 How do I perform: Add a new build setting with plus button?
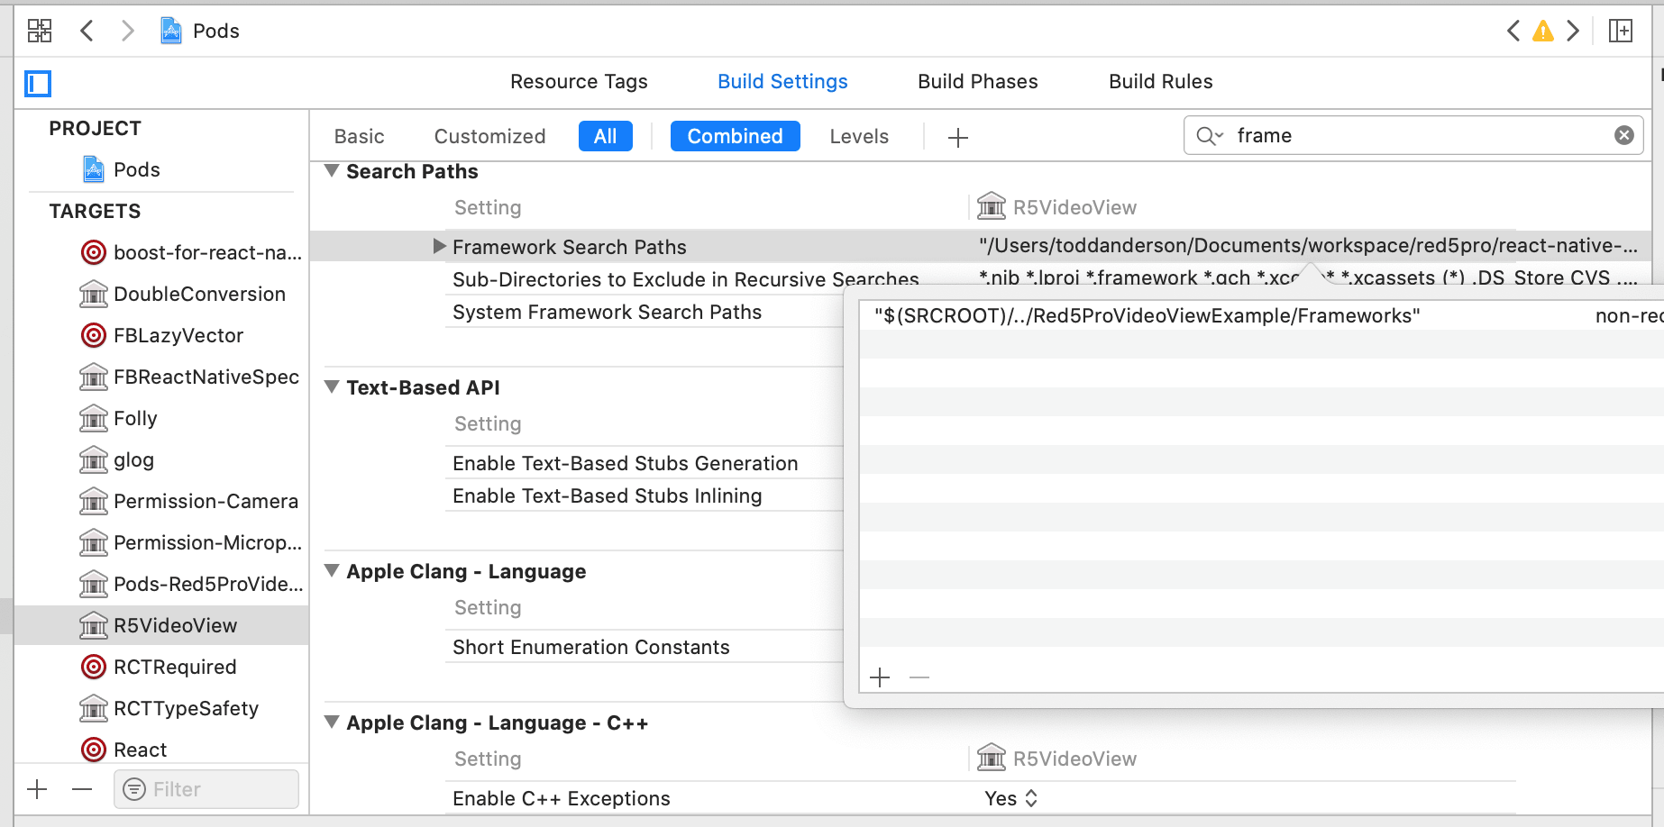957,137
